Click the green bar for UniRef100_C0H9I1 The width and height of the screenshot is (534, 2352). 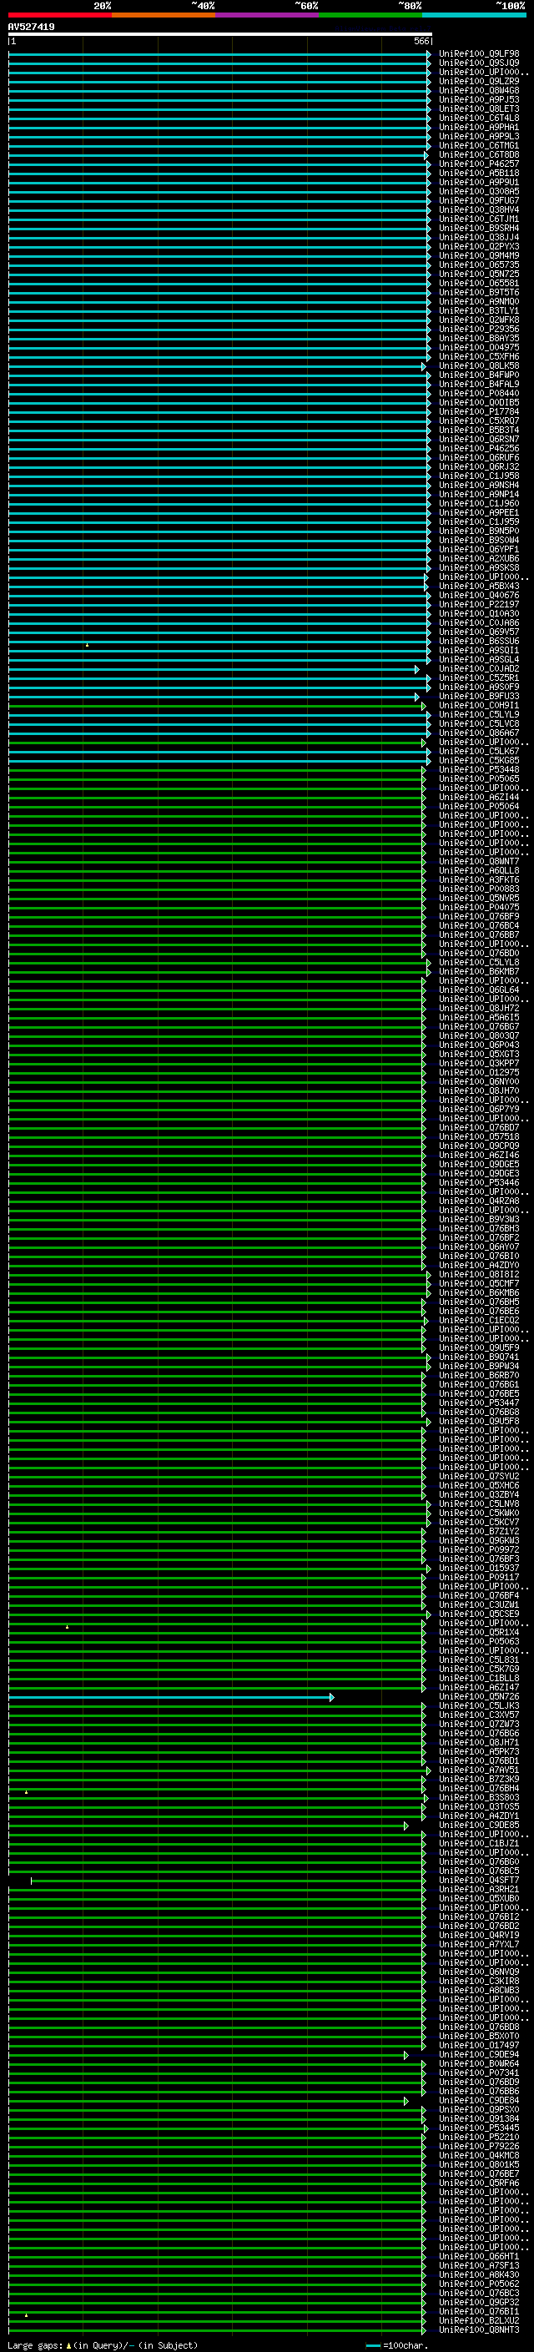pyautogui.click(x=216, y=706)
